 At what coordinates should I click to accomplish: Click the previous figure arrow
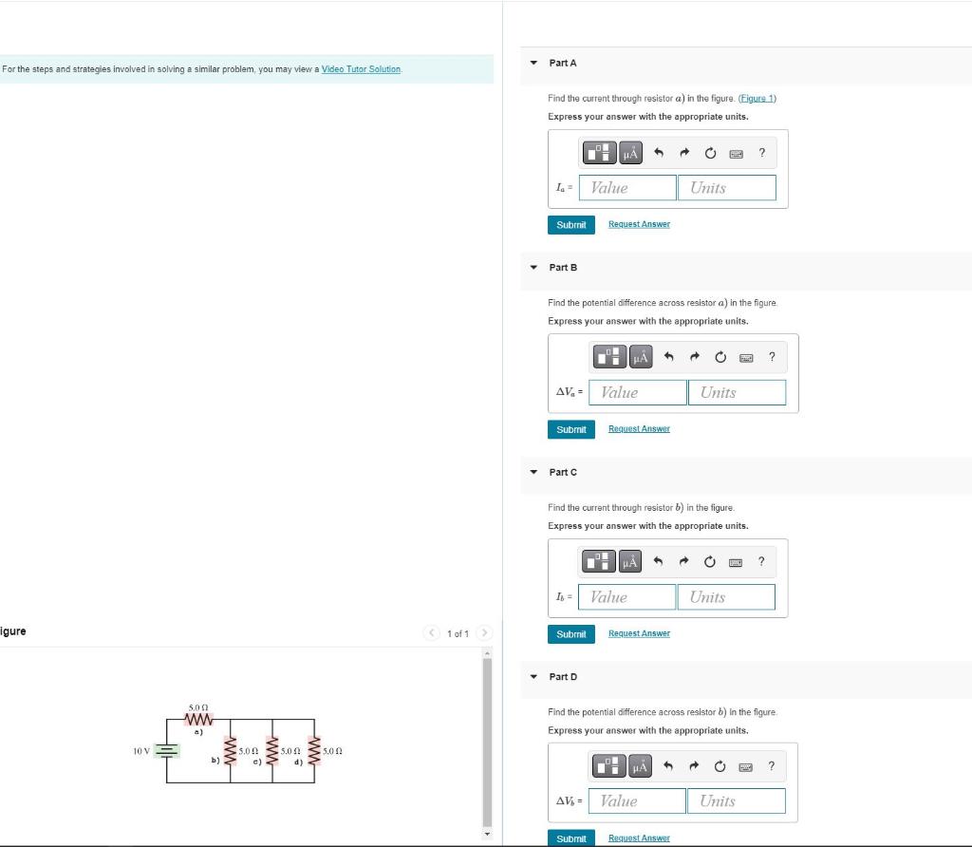click(432, 632)
